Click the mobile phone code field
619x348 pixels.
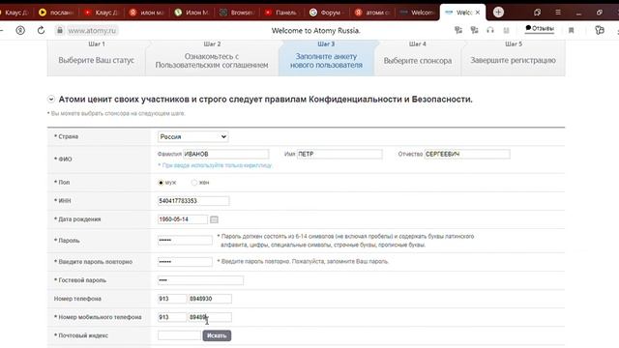(x=172, y=317)
